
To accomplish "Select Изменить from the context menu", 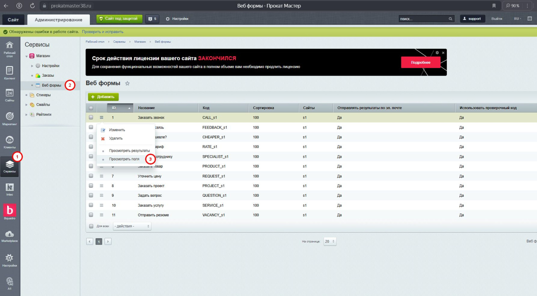I will pyautogui.click(x=117, y=130).
